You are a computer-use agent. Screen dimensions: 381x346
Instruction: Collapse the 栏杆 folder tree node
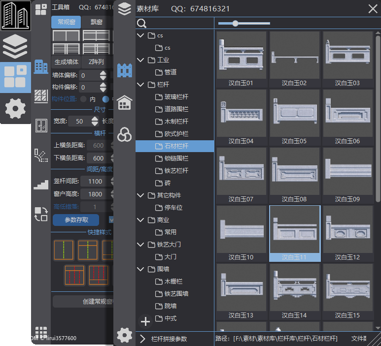[141, 85]
